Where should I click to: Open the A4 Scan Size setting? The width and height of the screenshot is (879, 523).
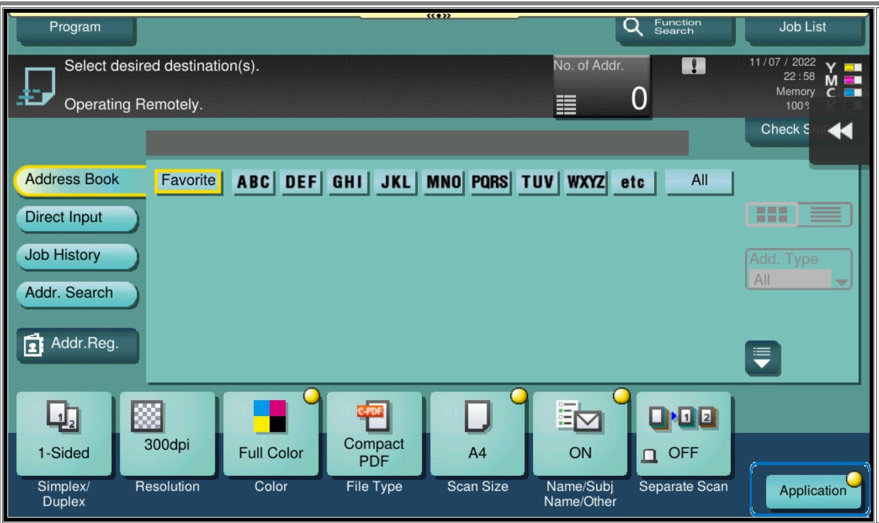coord(477,434)
